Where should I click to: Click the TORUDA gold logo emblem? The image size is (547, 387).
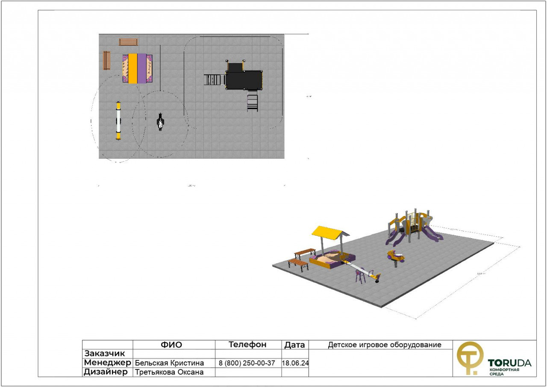coord(470,358)
